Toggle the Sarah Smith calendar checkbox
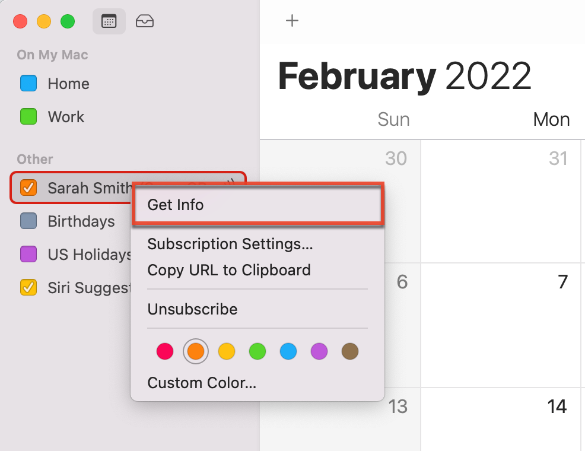585x451 pixels. click(x=27, y=188)
